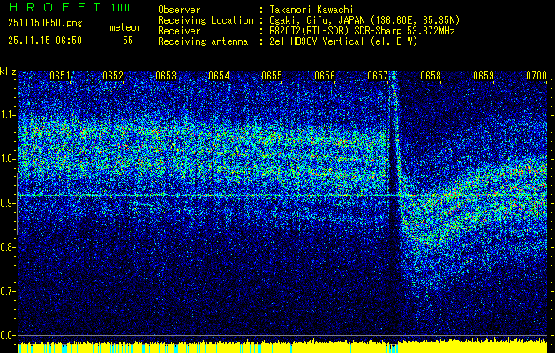Click the Receiver field label
The height and width of the screenshot is (353, 555).
(x=179, y=31)
